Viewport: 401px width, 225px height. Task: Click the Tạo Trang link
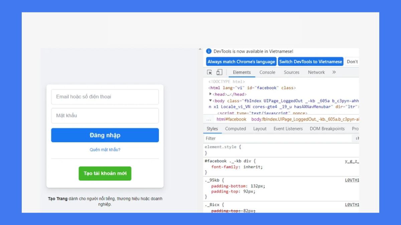pyautogui.click(x=58, y=199)
